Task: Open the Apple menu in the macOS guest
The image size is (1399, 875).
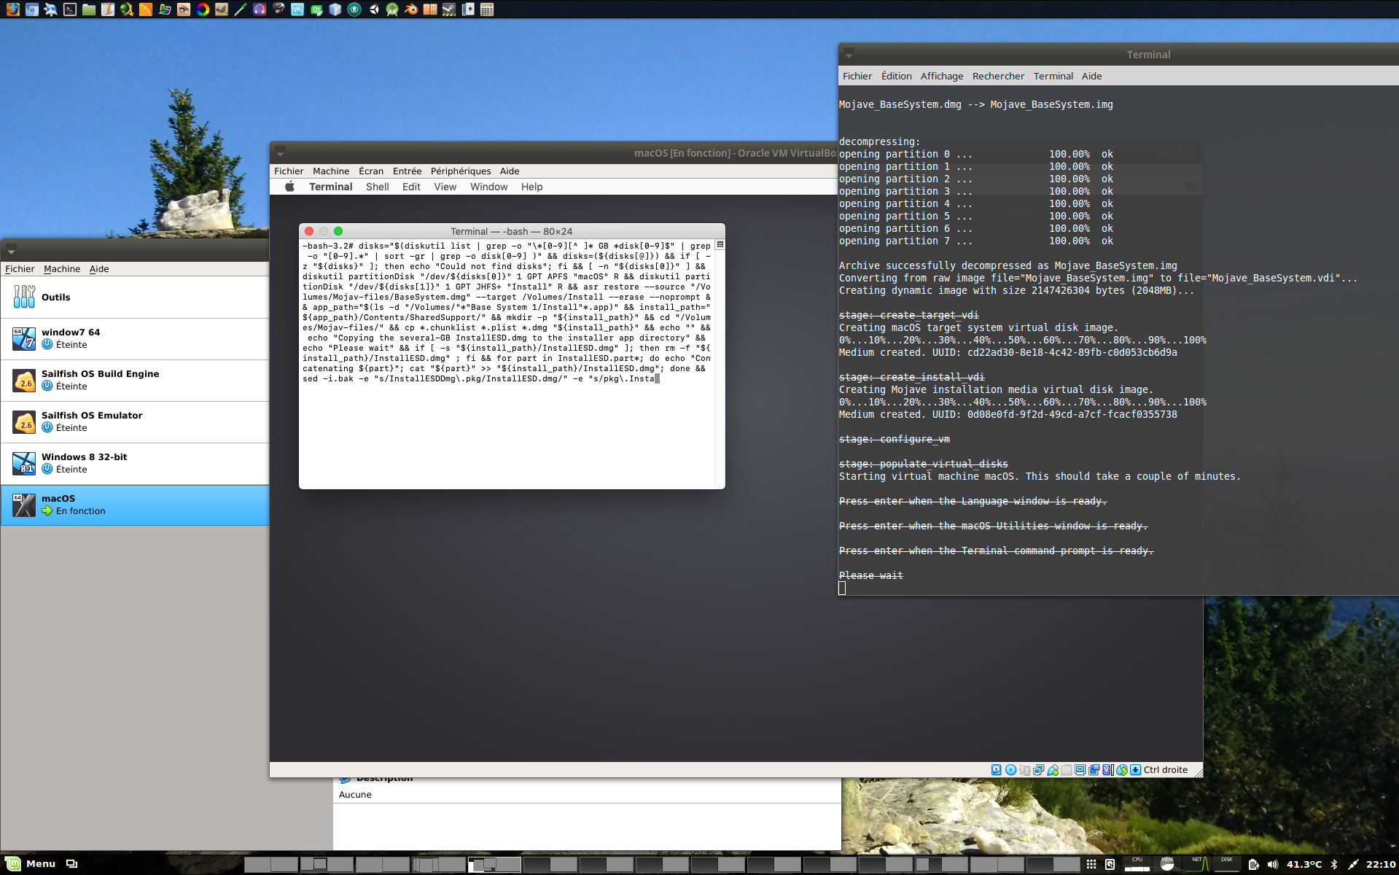Action: 289,187
